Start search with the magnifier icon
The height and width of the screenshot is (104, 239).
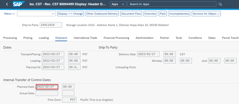220,4
